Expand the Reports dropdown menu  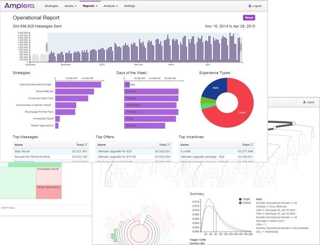(x=90, y=6)
